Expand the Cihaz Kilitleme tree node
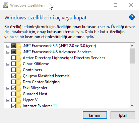 click(8, 64)
